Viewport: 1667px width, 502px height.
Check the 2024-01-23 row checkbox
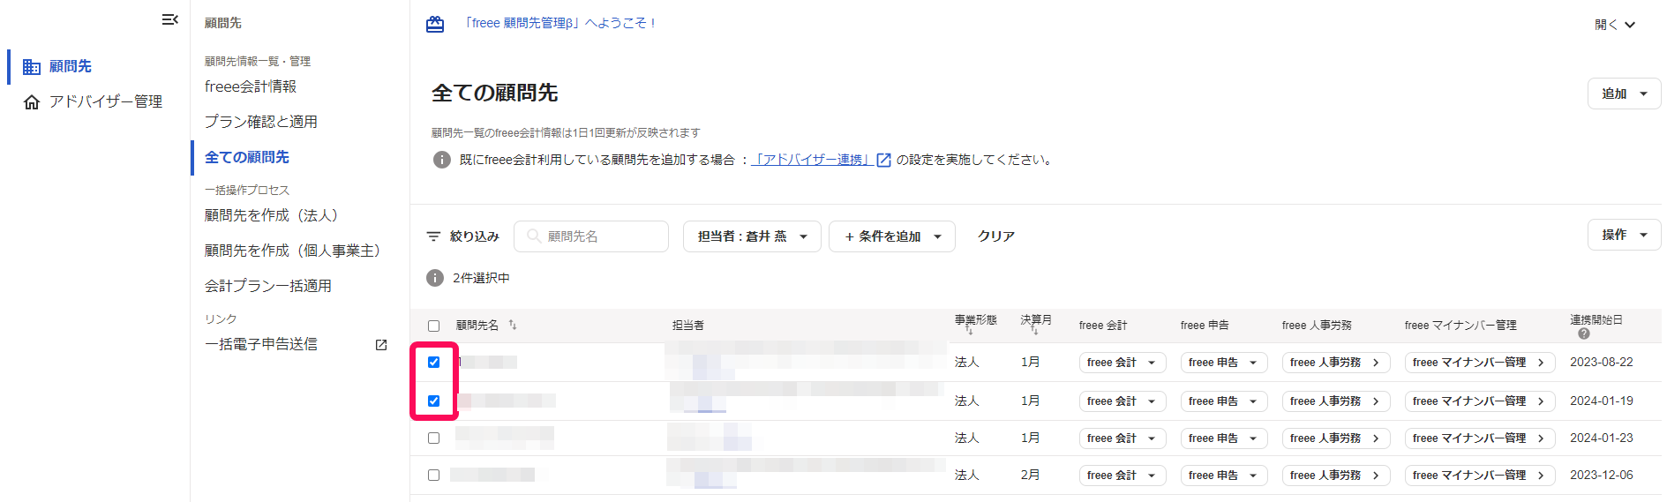pos(433,438)
